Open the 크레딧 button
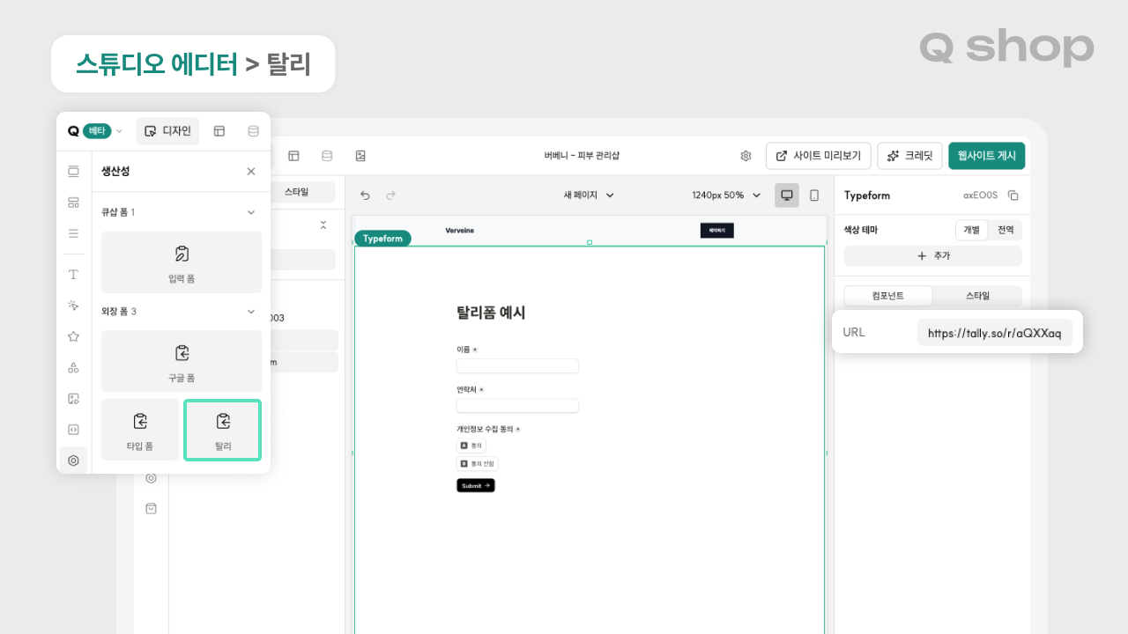 pyautogui.click(x=910, y=156)
